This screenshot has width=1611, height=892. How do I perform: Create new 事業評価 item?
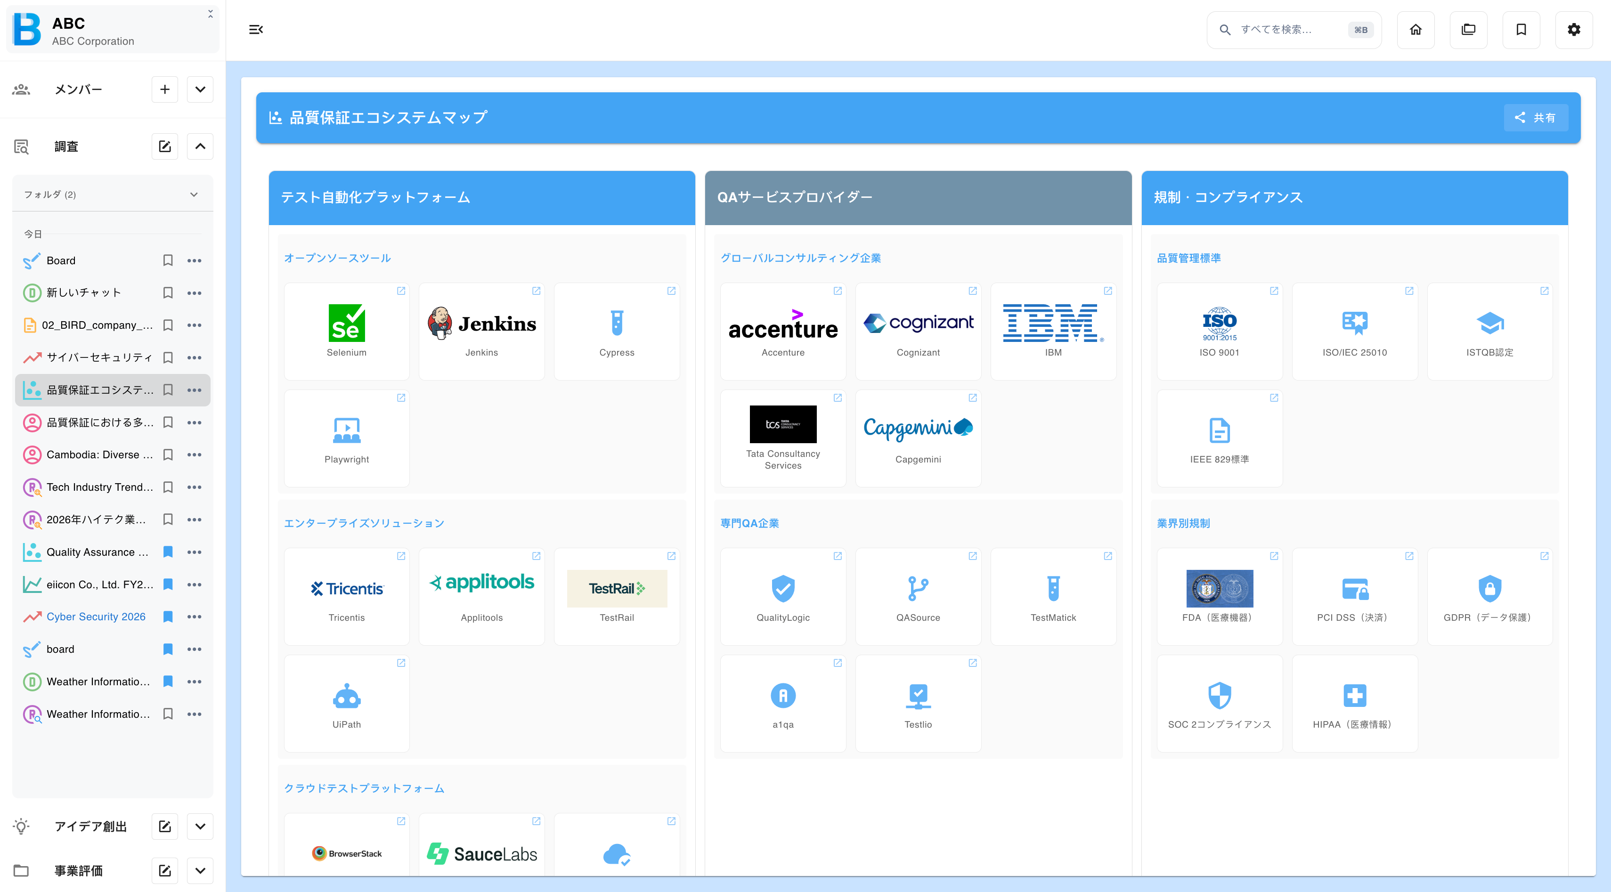pos(164,871)
